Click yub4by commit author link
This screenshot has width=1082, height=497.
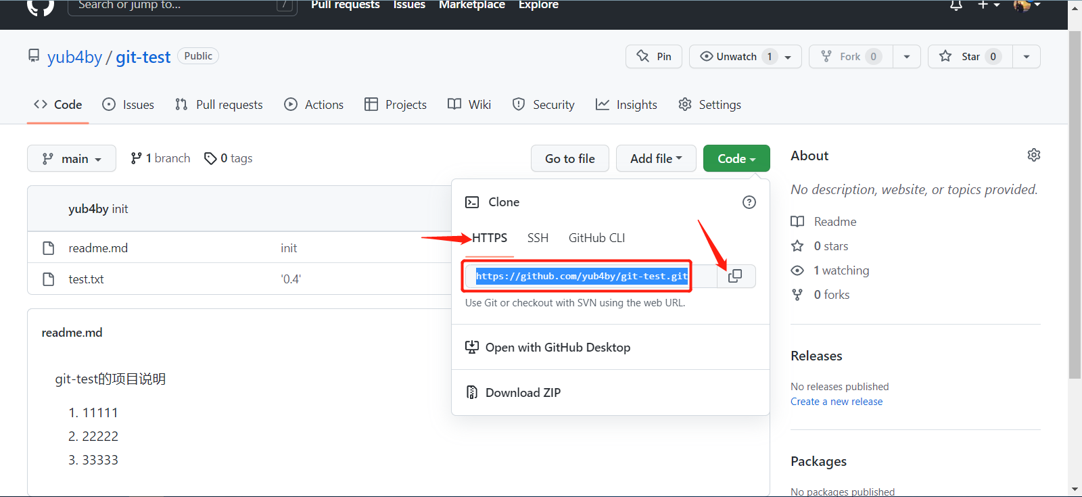[89, 209]
